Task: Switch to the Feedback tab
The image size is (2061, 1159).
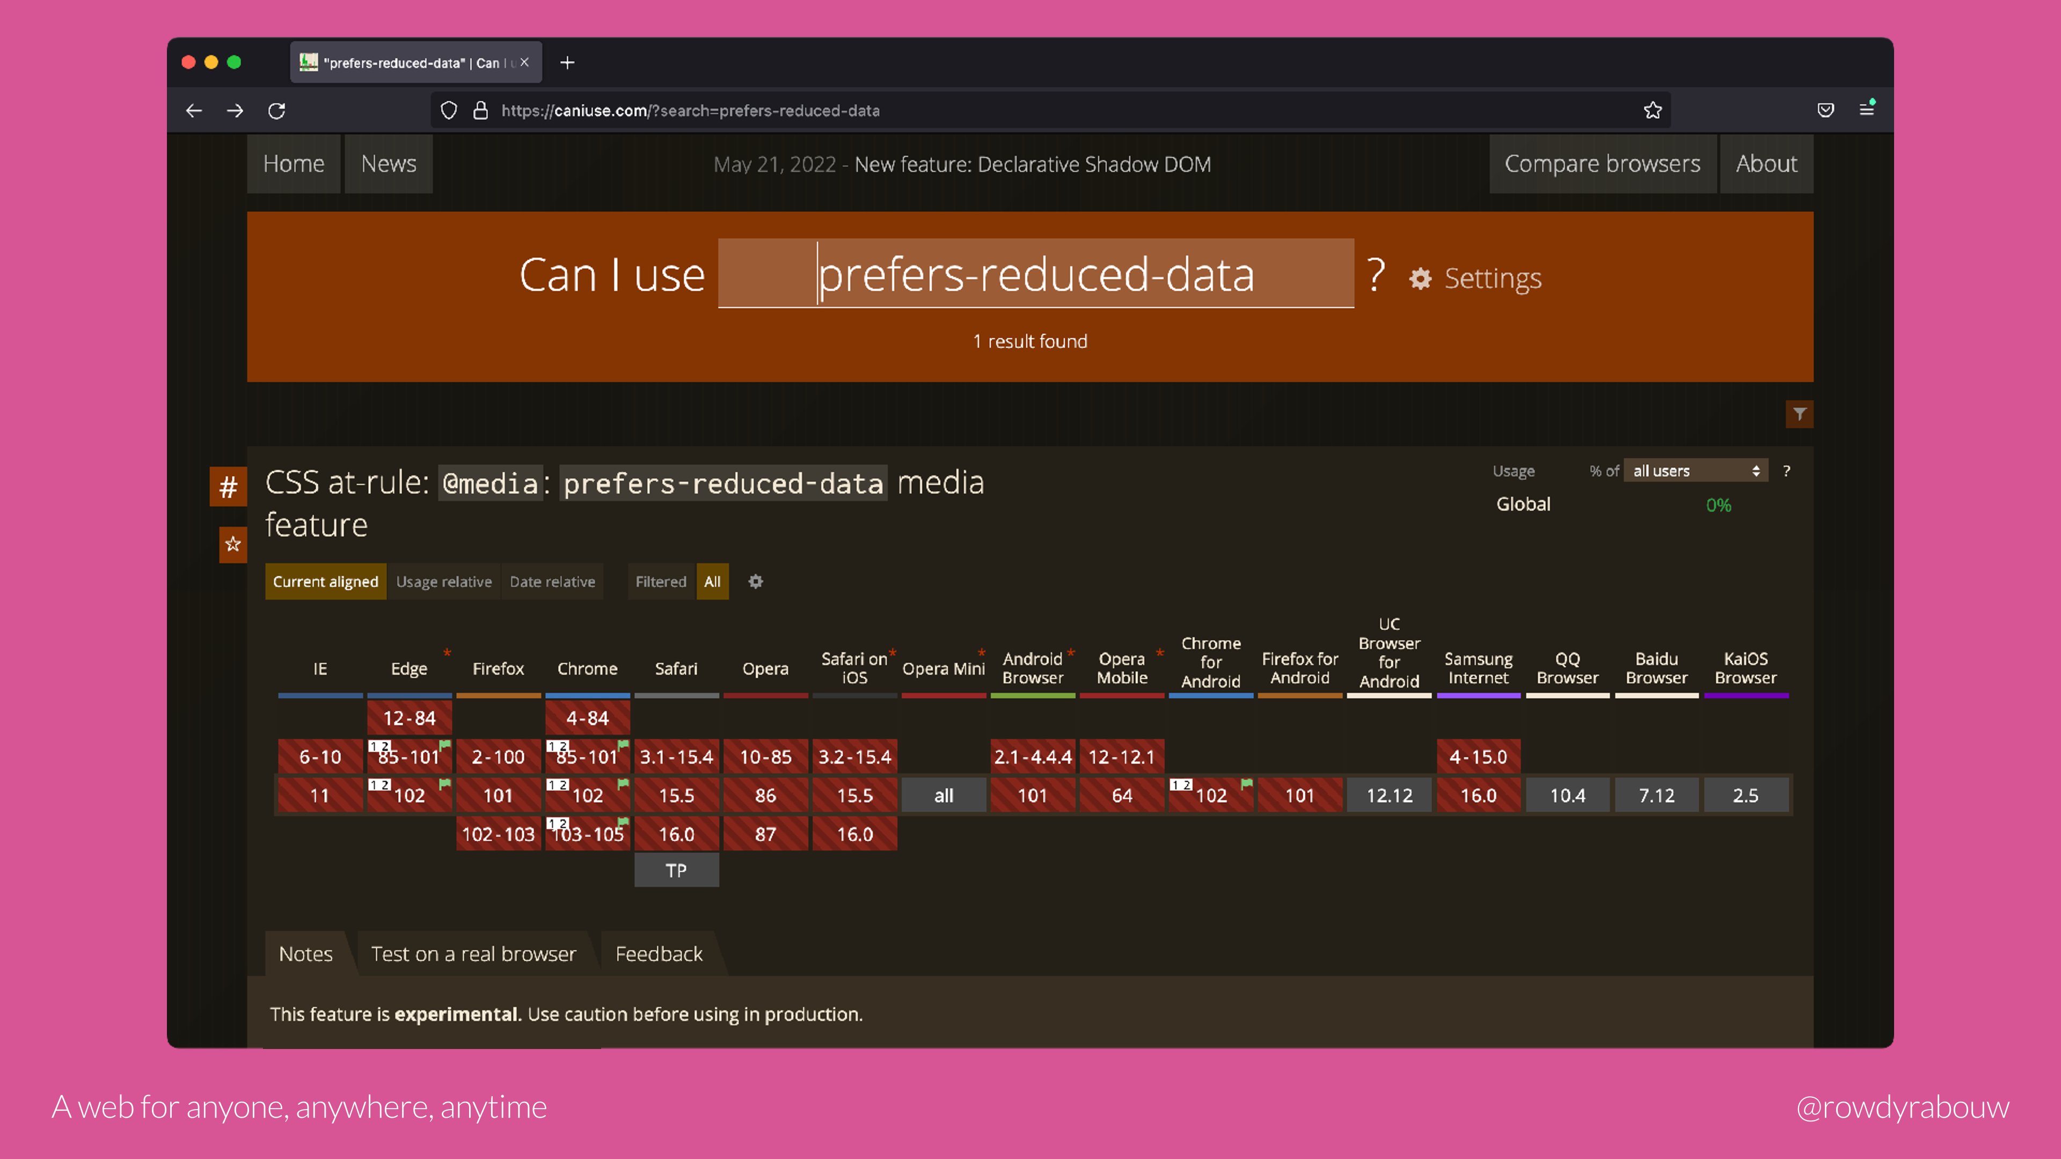Action: (659, 953)
